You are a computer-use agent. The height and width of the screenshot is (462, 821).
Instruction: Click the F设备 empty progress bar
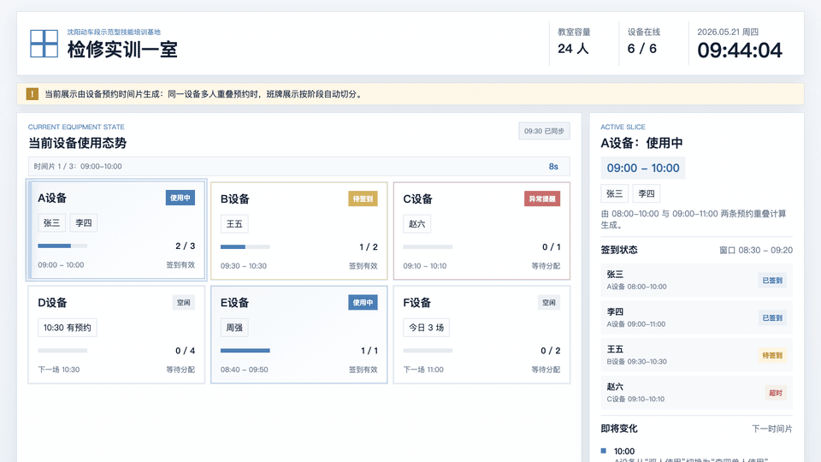(428, 351)
